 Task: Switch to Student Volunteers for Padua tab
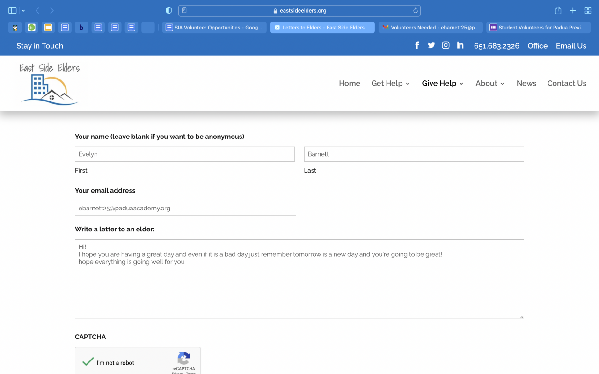[539, 28]
